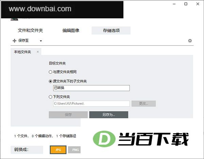
Task: Choose JPG as conversion format
Action: click(x=58, y=149)
